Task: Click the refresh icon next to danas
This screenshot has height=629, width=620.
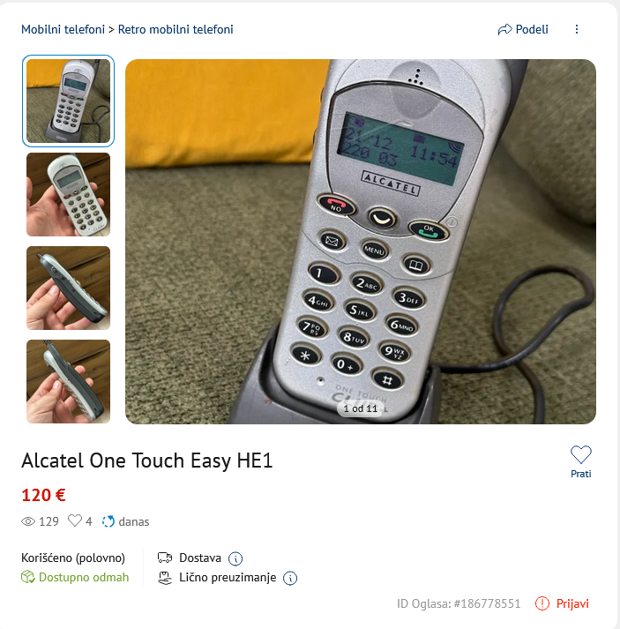Action: coord(108,521)
